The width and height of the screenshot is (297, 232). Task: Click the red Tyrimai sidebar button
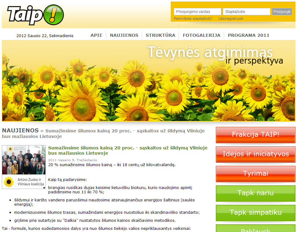pyautogui.click(x=256, y=174)
